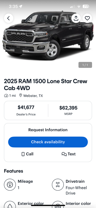
Task: Toggle the heart favorite icon
Action: pyautogui.click(x=87, y=18)
